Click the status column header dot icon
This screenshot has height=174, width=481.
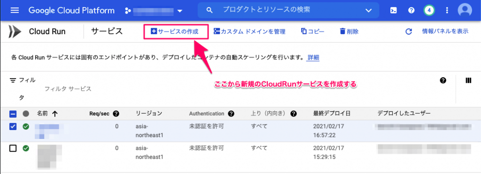[26, 114]
